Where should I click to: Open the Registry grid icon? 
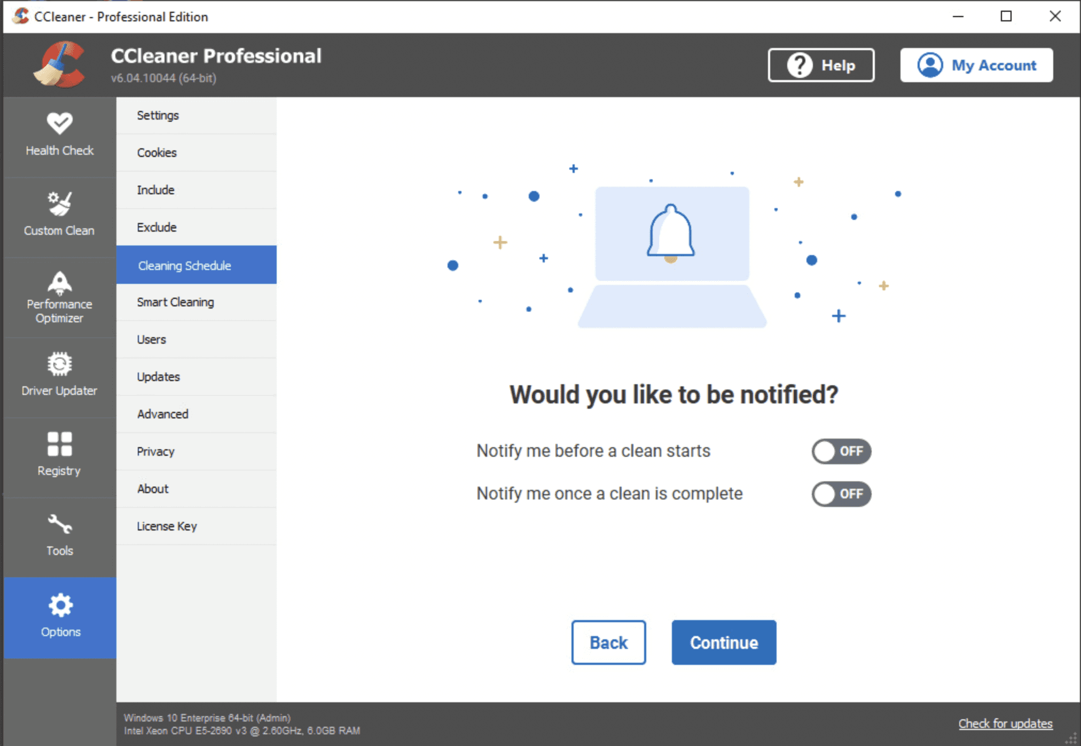(x=59, y=444)
